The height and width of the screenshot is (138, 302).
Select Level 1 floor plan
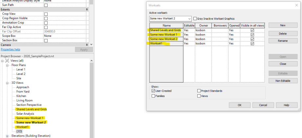21,69
